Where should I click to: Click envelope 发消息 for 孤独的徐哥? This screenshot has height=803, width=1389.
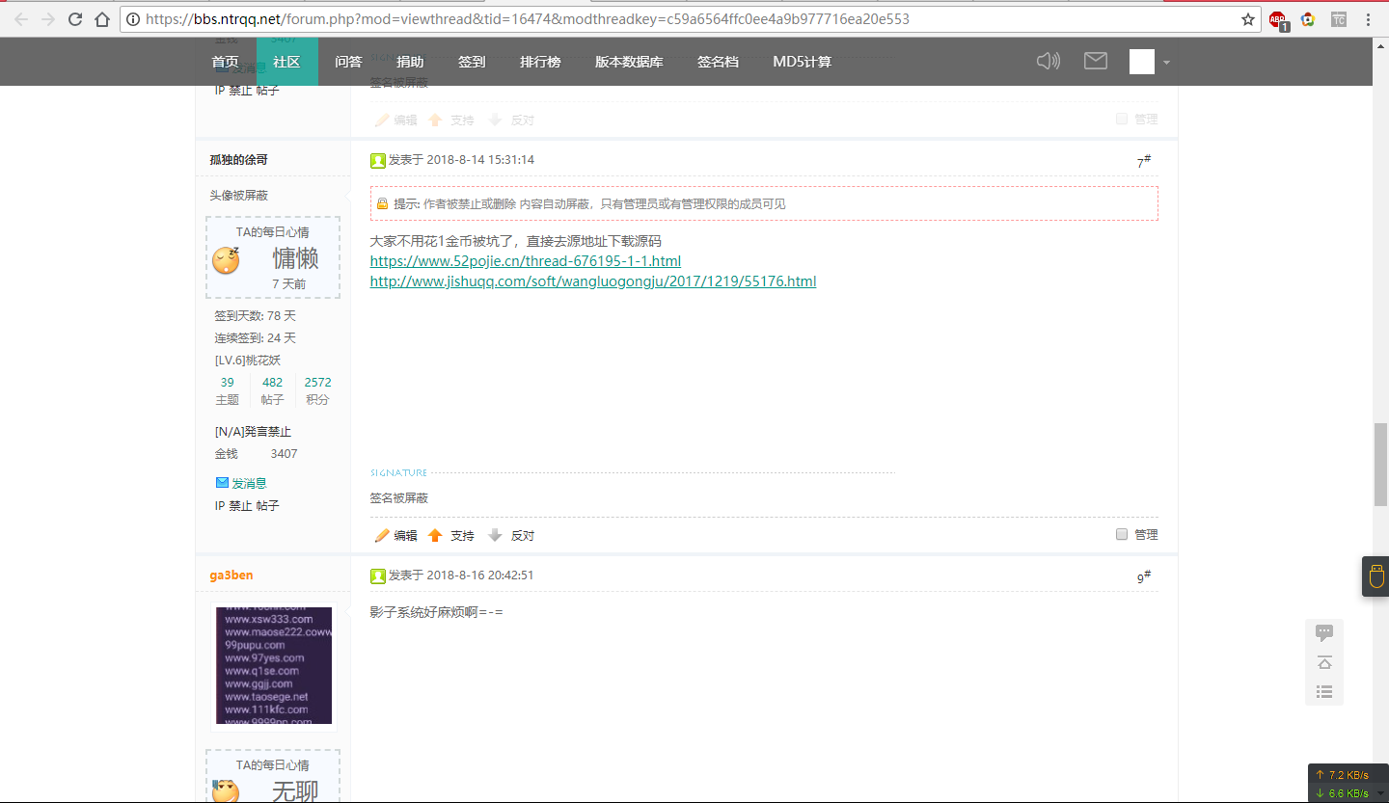click(222, 483)
